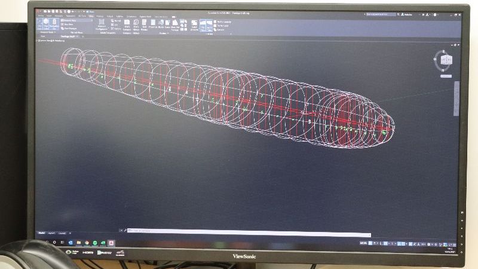Click Named in Model Viewports panel
The image size is (478, 269).
coord(115,21)
